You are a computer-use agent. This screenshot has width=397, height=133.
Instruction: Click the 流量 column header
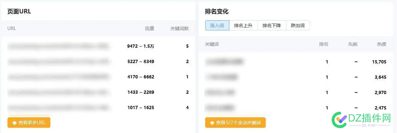coord(149,28)
